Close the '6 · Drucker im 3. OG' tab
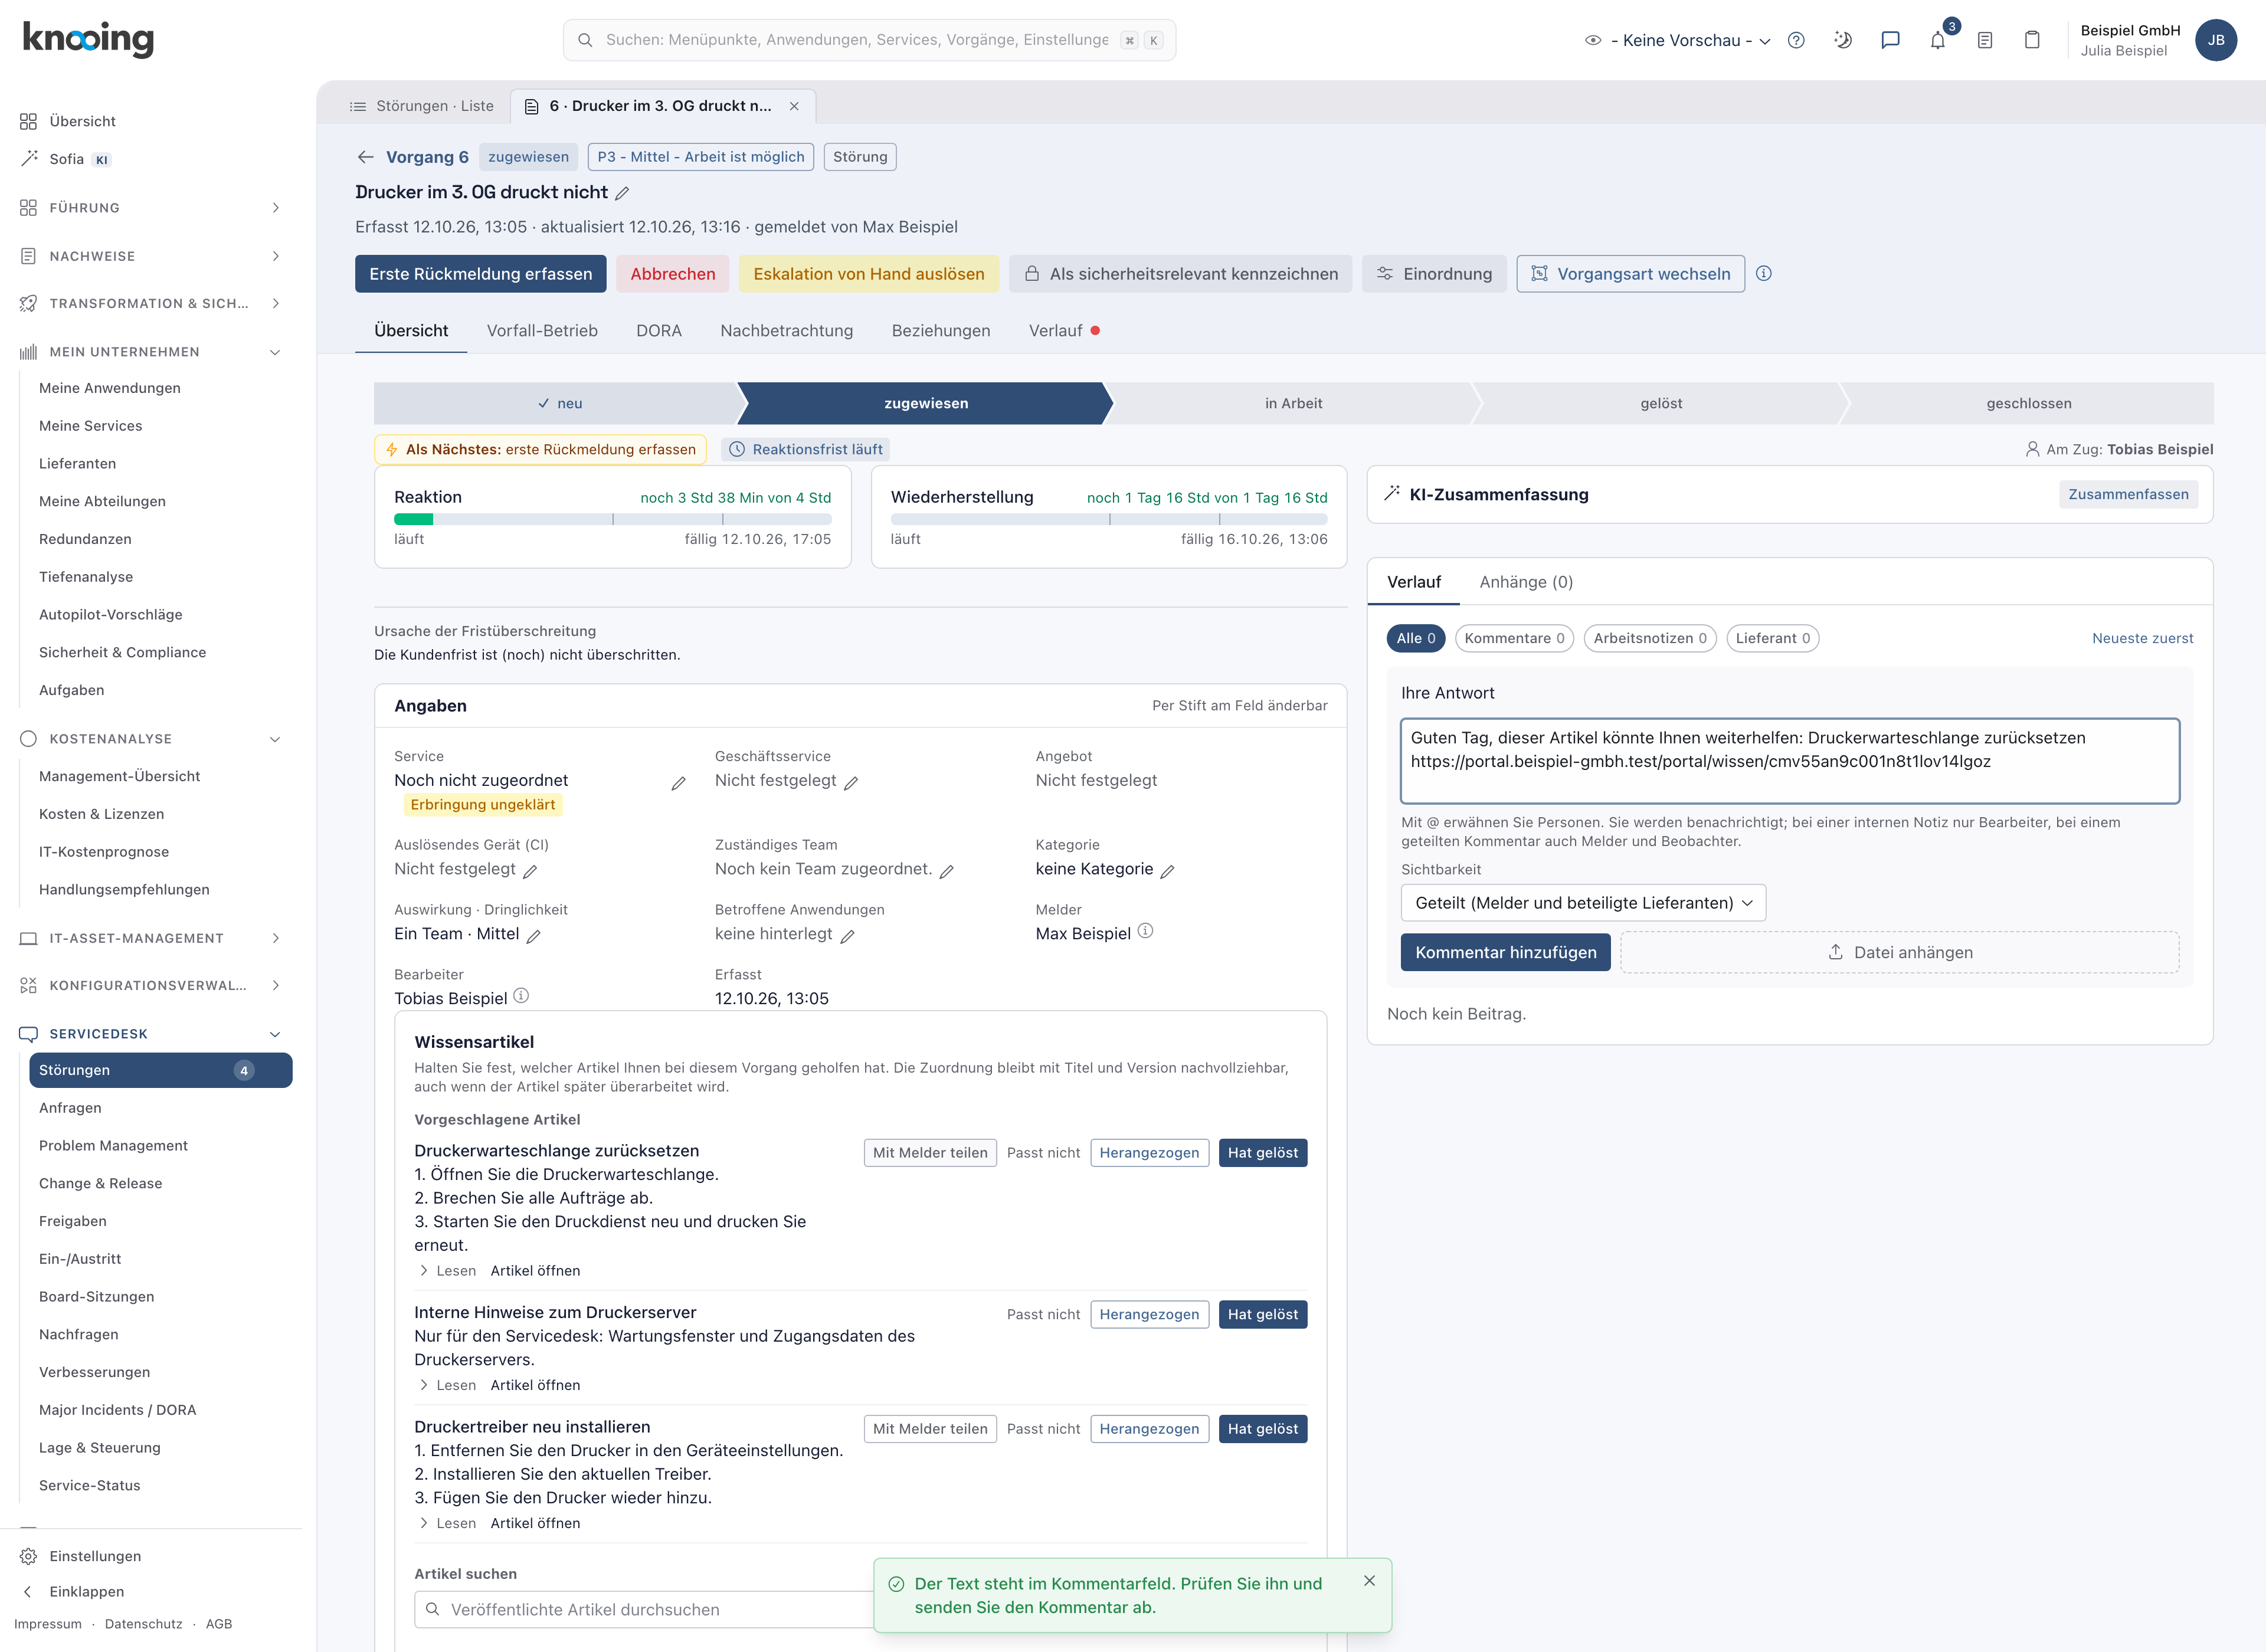Viewport: 2266px width, 1652px height. (x=794, y=106)
